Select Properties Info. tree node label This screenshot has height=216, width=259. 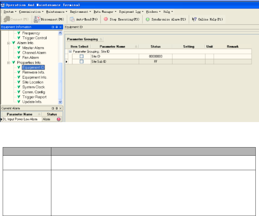29,63
